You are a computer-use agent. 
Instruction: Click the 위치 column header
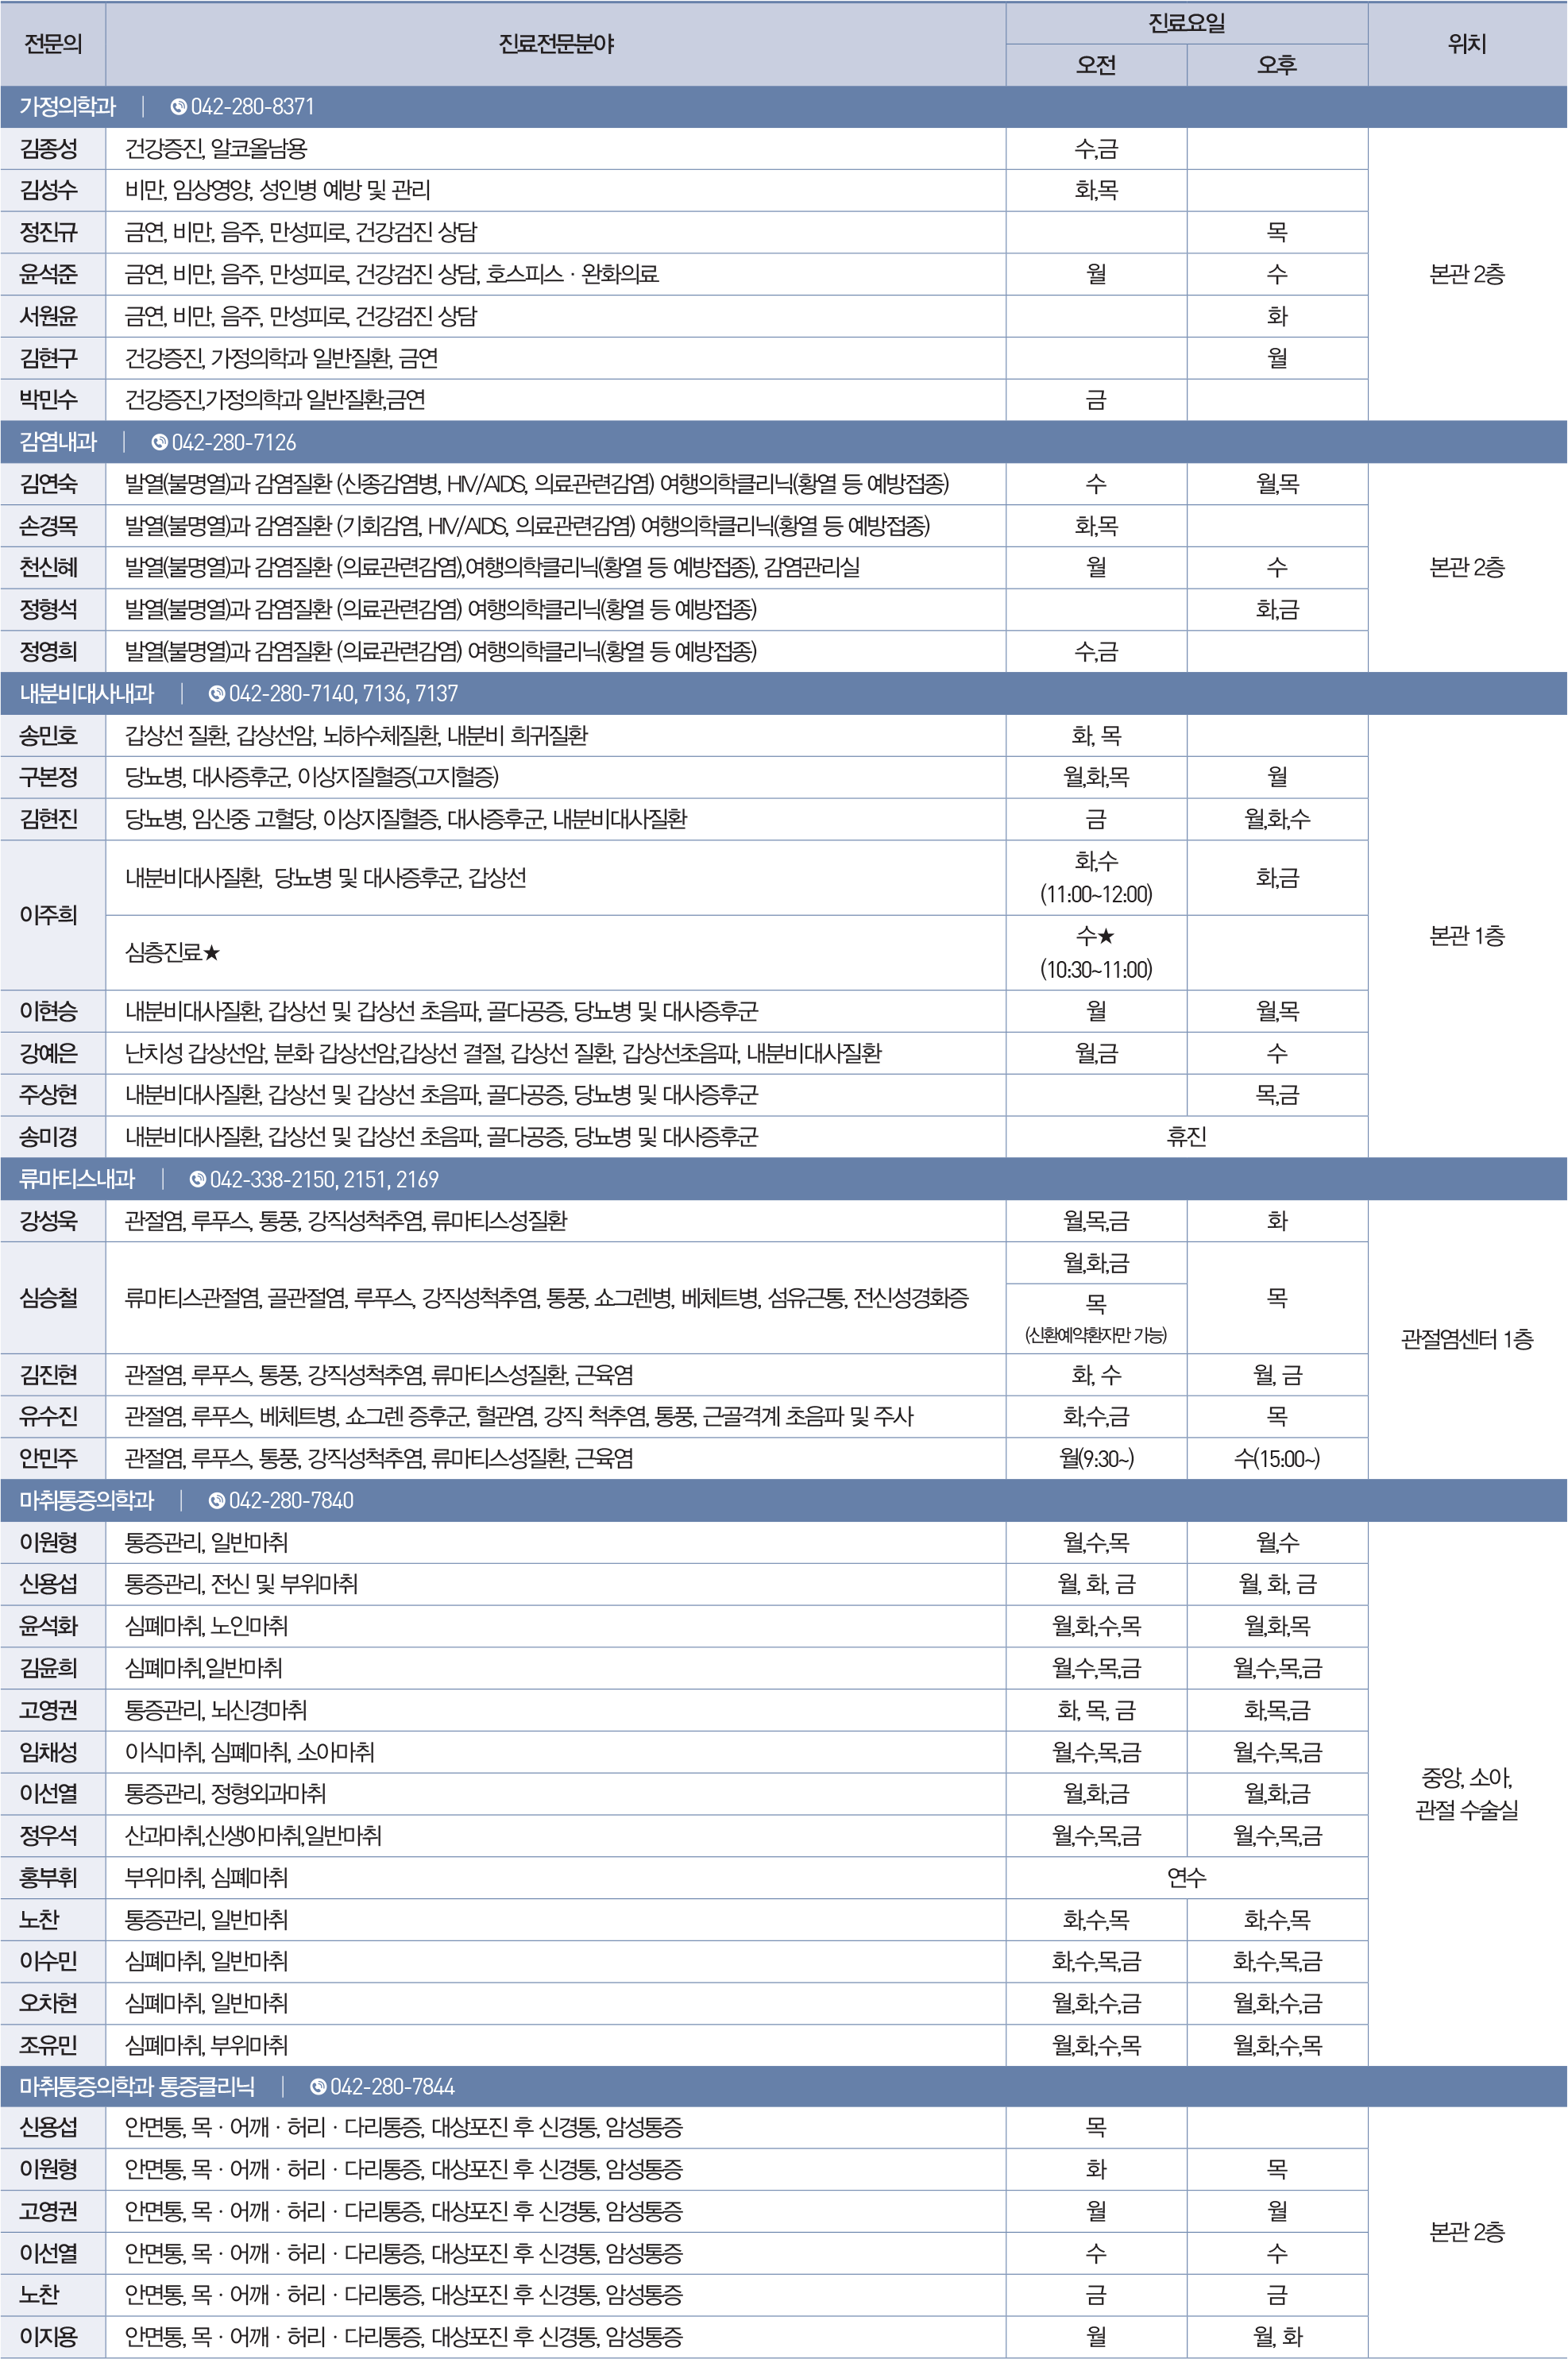tap(1467, 44)
